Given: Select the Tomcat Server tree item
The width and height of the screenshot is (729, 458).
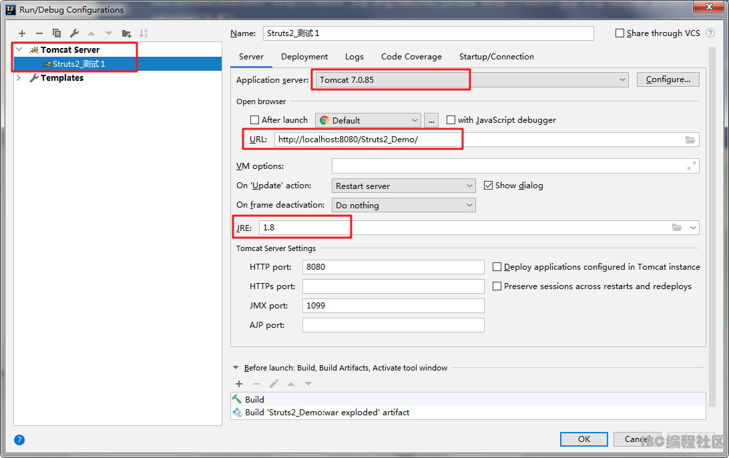Looking at the screenshot, I should pyautogui.click(x=69, y=50).
